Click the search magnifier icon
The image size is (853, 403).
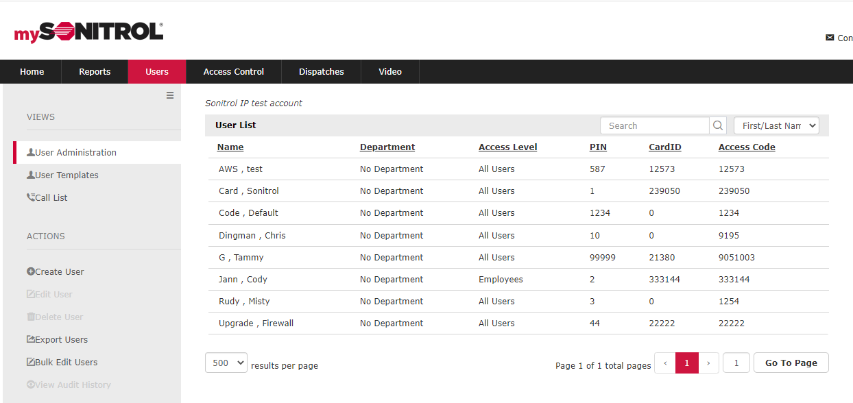point(718,125)
